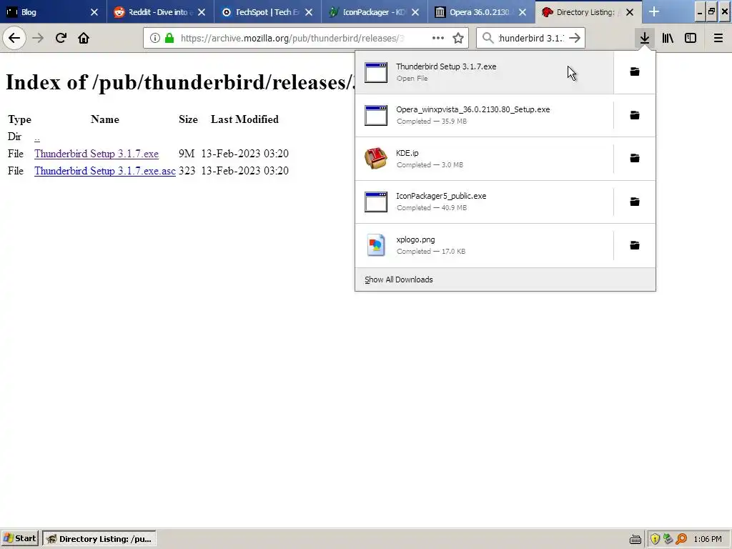The height and width of the screenshot is (549, 732).
Task: Select the xplogo.png download entry
Action: [x=484, y=245]
